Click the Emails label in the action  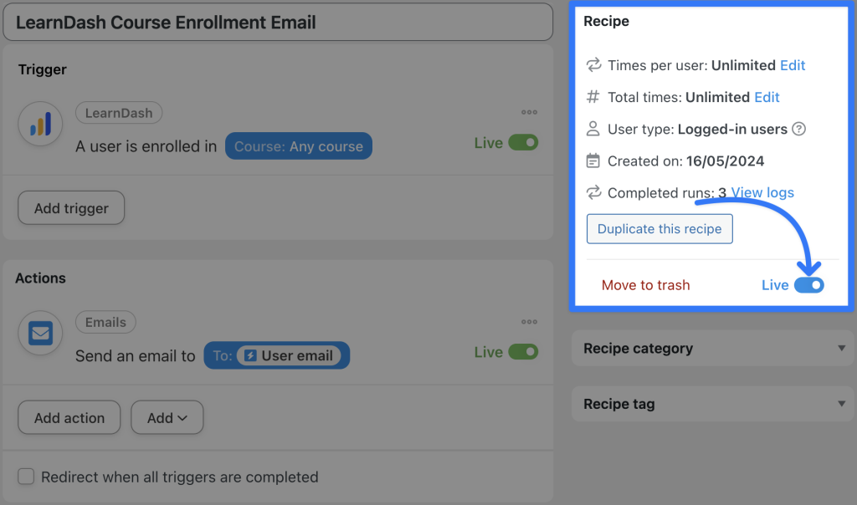105,322
